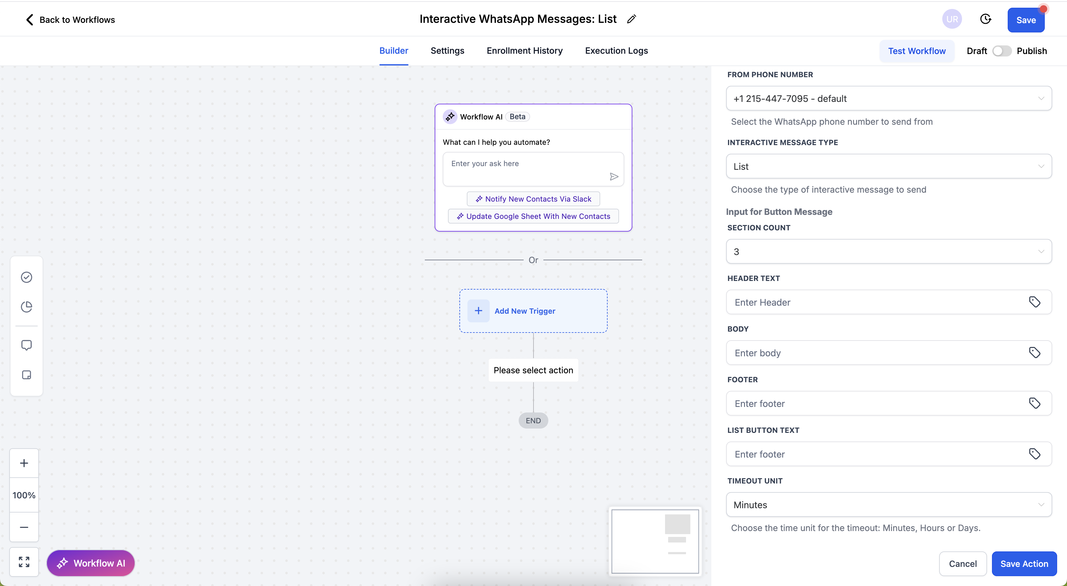1067x586 pixels.
Task: Open the Execution Logs tab
Action: coord(616,51)
